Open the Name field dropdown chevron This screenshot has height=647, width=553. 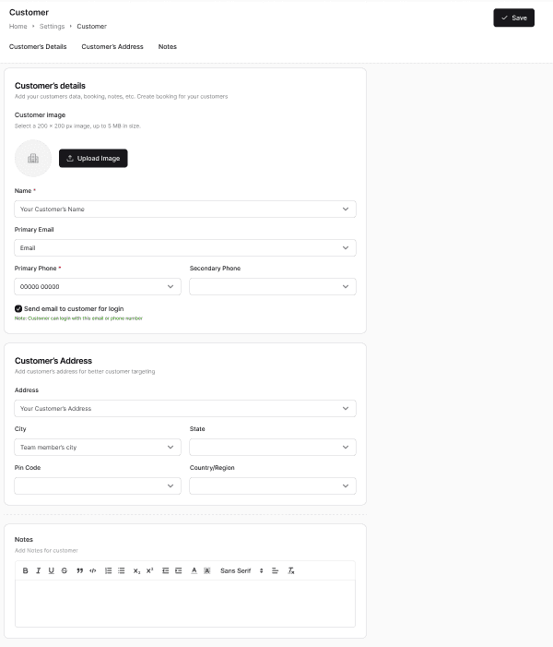point(346,210)
